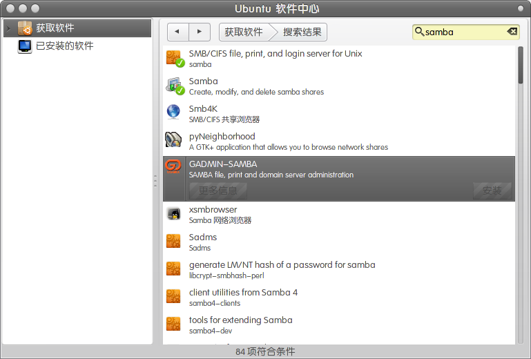This screenshot has width=531, height=359.
Task: Select 'A GTK+ application that allows you to browse network shares'
Action: coord(289,147)
